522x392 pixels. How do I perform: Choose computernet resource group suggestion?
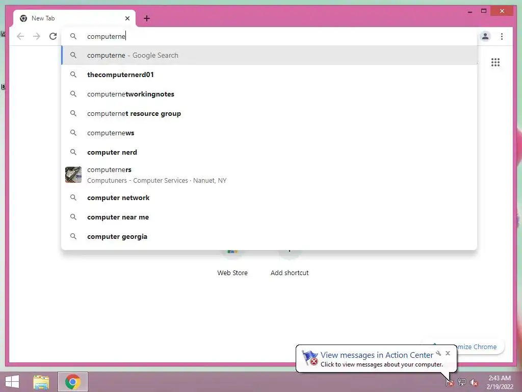tap(269, 113)
